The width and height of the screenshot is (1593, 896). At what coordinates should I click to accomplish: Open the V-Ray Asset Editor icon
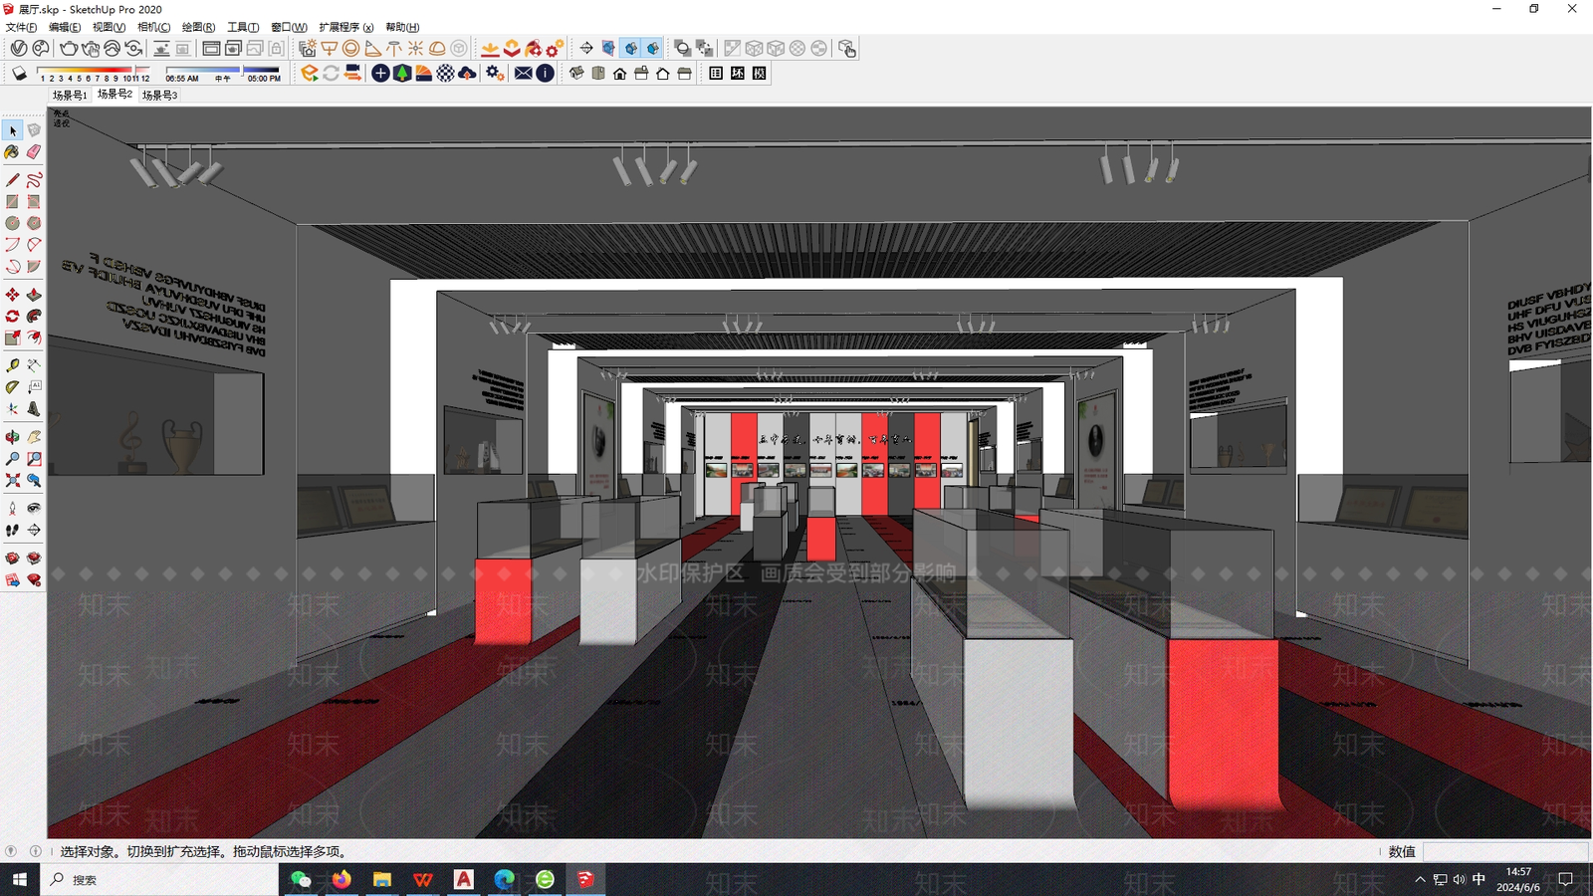click(19, 48)
